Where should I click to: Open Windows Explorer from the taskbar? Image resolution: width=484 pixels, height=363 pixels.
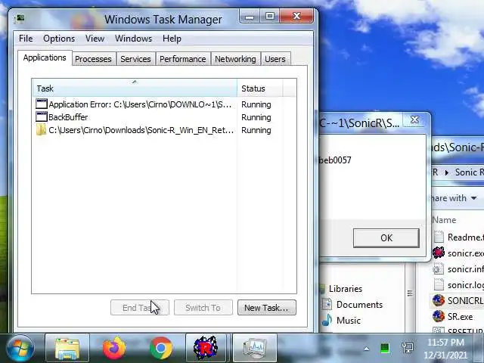pyautogui.click(x=67, y=348)
